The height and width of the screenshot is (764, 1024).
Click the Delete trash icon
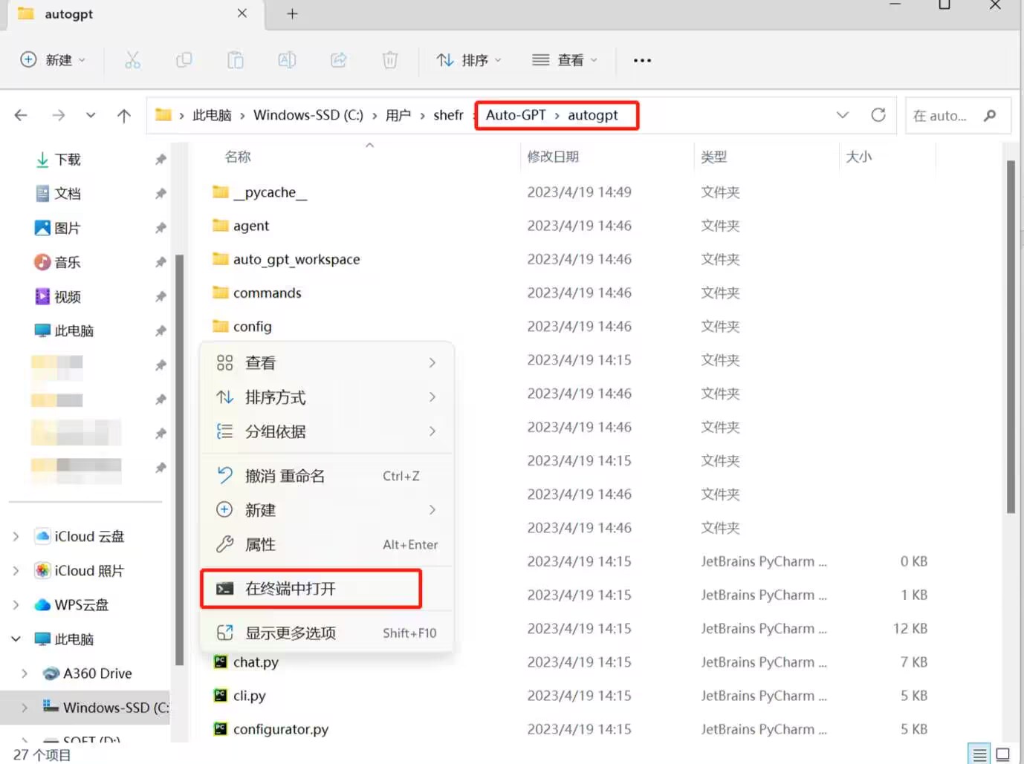click(390, 60)
